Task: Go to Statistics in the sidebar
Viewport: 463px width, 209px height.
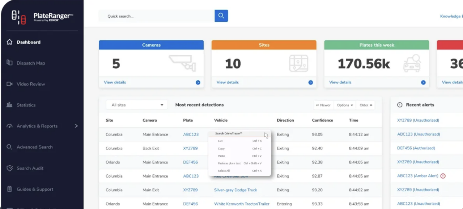Action: click(x=26, y=105)
